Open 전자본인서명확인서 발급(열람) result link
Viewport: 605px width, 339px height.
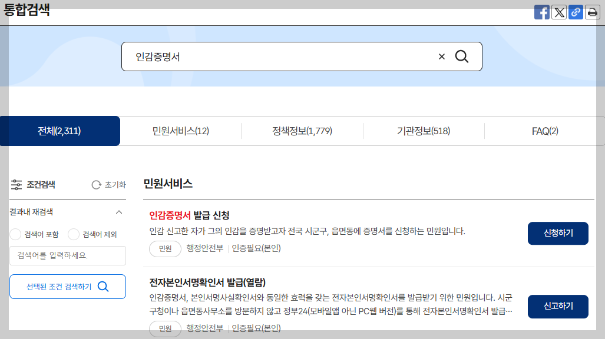(207, 282)
